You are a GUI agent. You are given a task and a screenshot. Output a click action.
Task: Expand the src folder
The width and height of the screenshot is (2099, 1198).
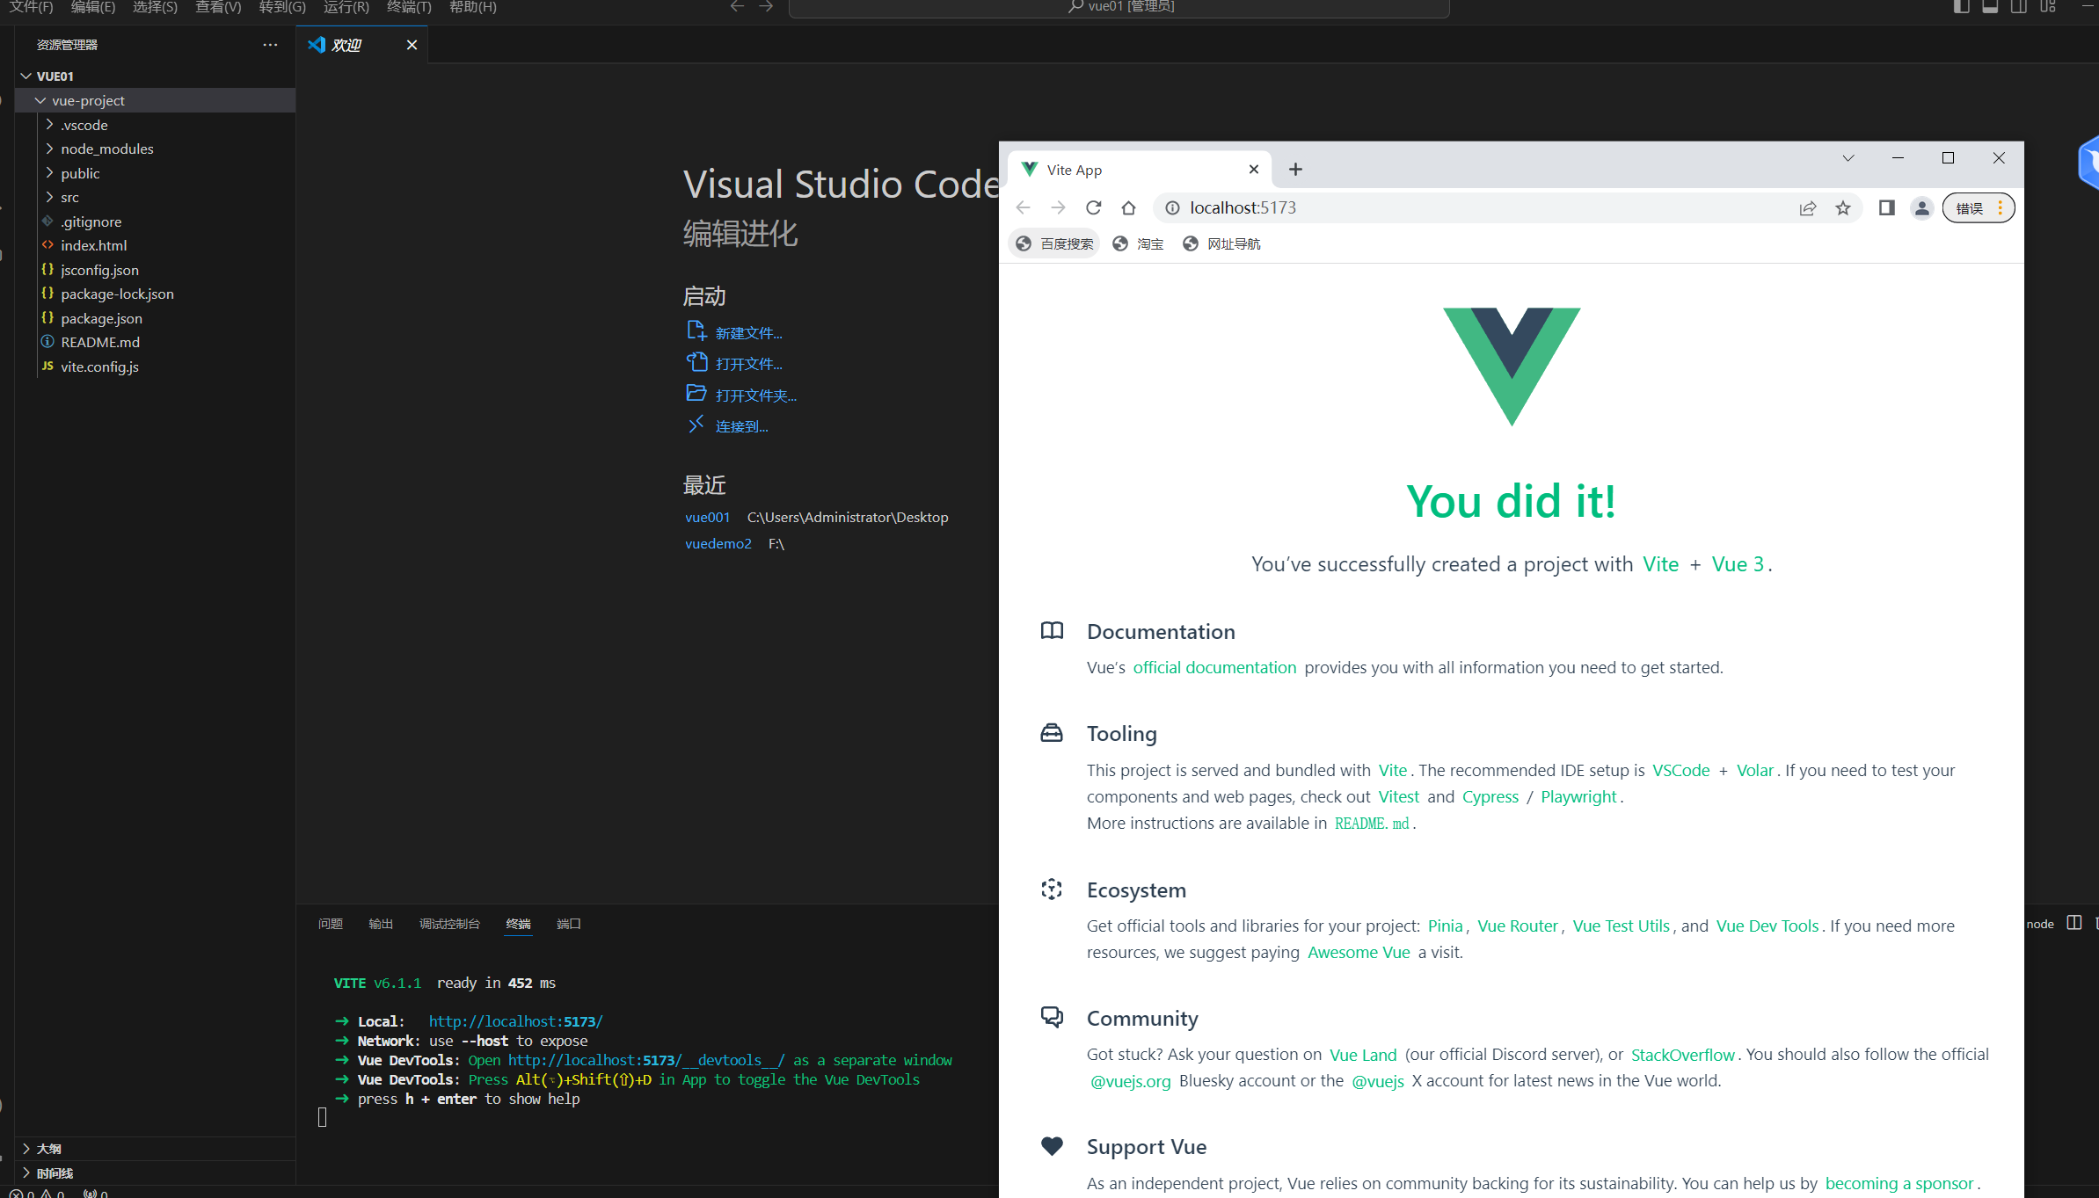[50, 197]
